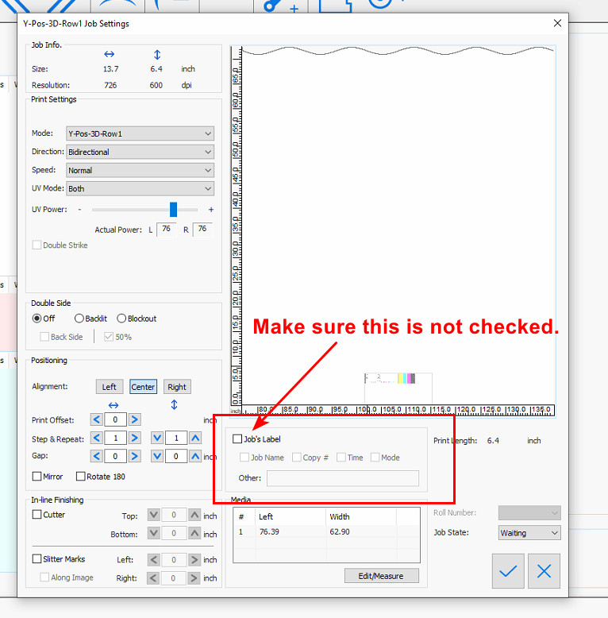Adjust the UV Power slider handle
Image resolution: width=608 pixels, height=618 pixels.
coord(173,209)
